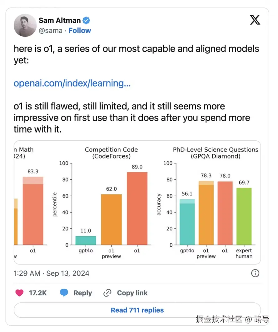Click the blue verified badge
The image size is (278, 332).
[x=86, y=21]
